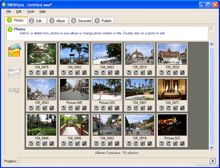
Task: Open the Tools menu
Action: [x=31, y=11]
